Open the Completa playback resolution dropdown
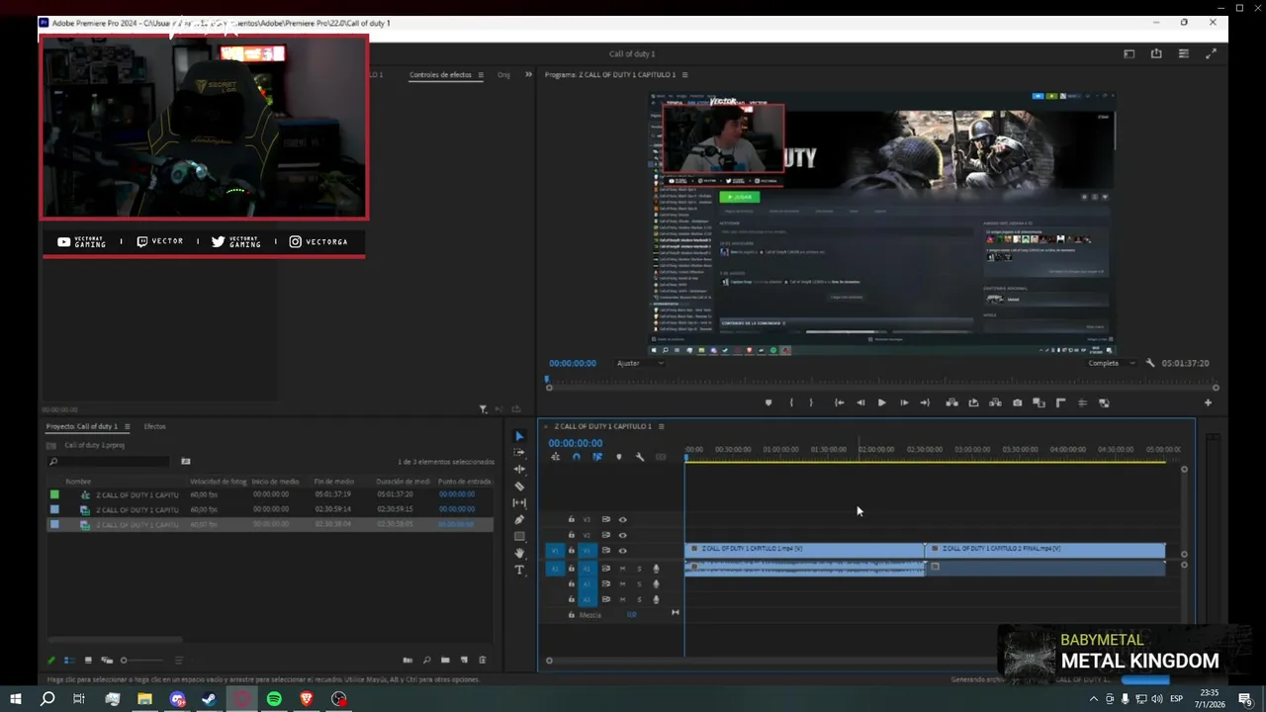Viewport: 1266px width, 712px height. tap(1112, 363)
